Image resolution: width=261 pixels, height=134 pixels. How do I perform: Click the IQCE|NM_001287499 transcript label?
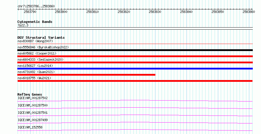pos(33,120)
